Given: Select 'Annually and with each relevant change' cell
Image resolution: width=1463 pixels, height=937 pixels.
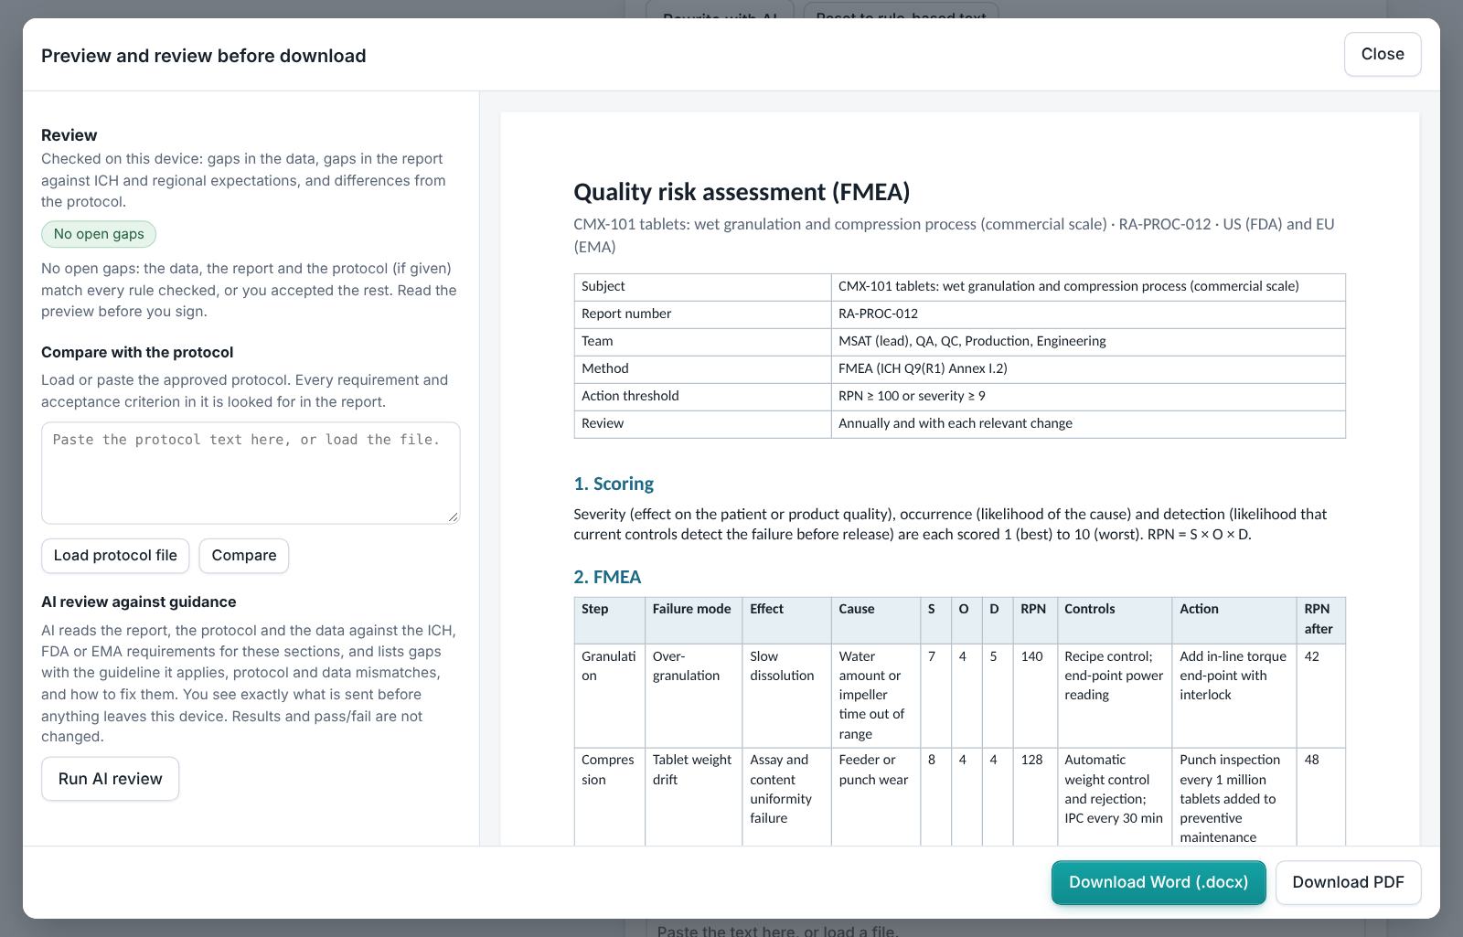Looking at the screenshot, I should click(x=1088, y=423).
